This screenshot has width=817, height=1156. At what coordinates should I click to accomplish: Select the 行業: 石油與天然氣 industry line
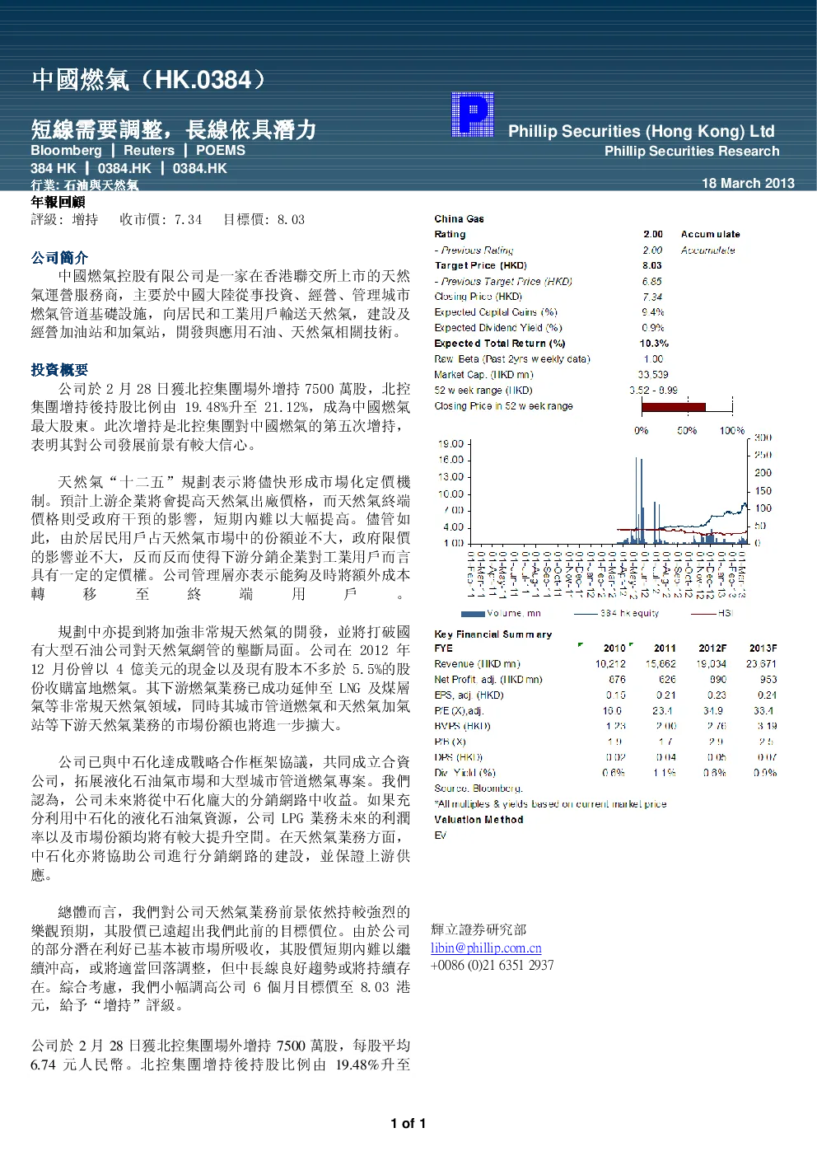click(x=85, y=185)
